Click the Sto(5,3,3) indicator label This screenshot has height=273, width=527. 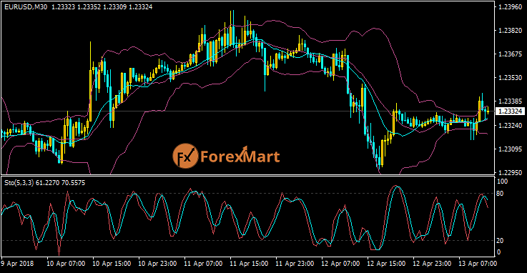(x=19, y=183)
